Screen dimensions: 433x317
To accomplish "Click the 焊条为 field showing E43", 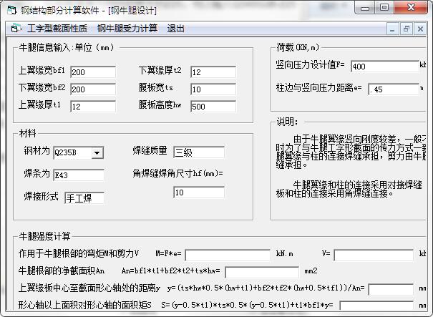I will [x=79, y=175].
